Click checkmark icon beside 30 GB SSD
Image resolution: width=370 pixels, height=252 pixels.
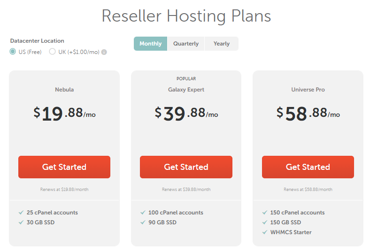point(21,222)
